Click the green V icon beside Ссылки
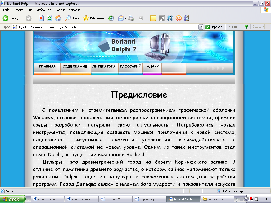This screenshot has height=203, width=271. coord(246,27)
